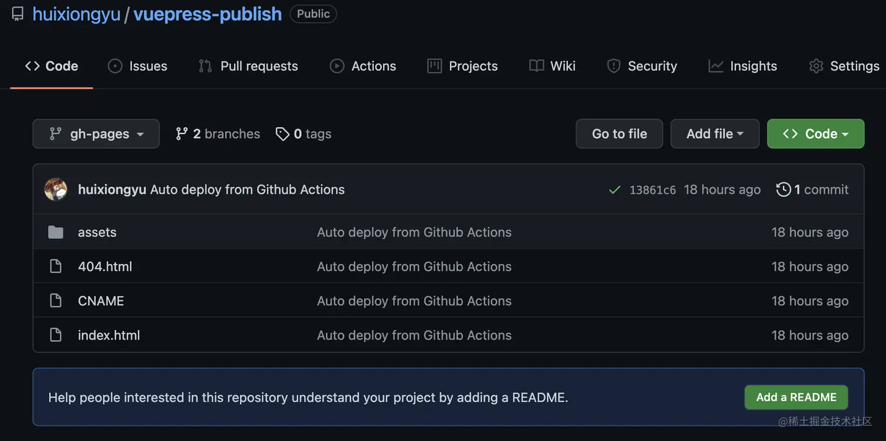This screenshot has height=441, width=886.
Task: View the 0 tags link
Action: coord(304,134)
